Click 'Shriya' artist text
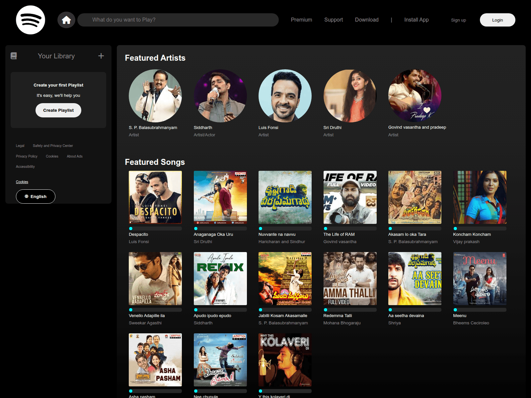Image resolution: width=531 pixels, height=398 pixels. pos(395,323)
